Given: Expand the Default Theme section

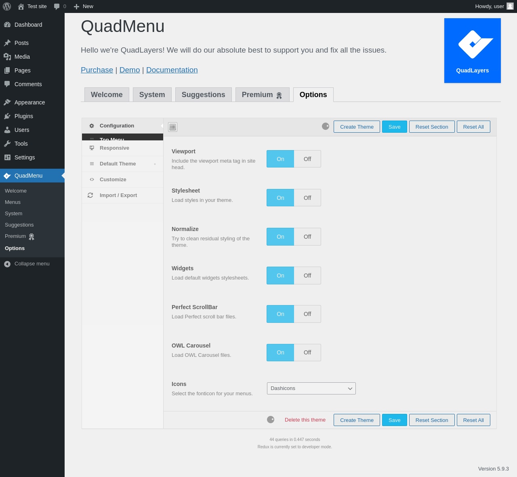Looking at the screenshot, I should pyautogui.click(x=122, y=164).
